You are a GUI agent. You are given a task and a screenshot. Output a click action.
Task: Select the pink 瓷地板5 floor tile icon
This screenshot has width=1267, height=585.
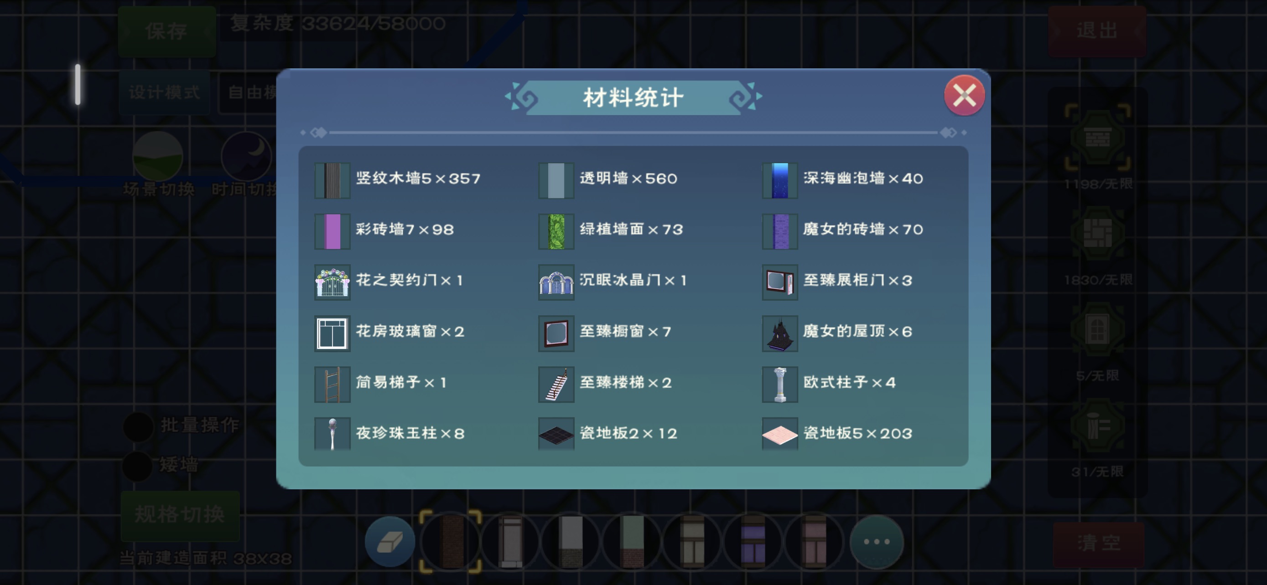[779, 434]
